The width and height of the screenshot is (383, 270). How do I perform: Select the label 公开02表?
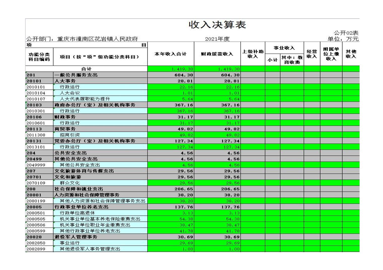tap(346, 33)
